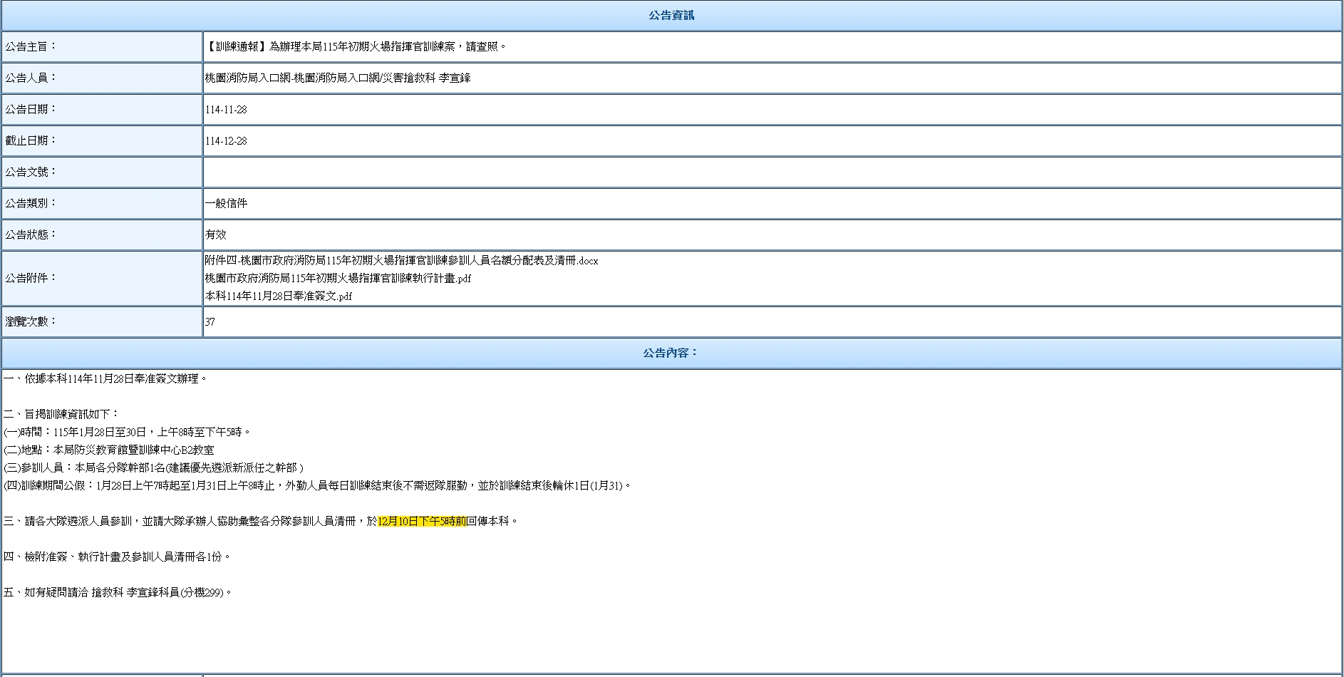Open the 本科114年11月28日奉准簽文.pdf attachment
The image size is (1344, 677).
(x=278, y=296)
